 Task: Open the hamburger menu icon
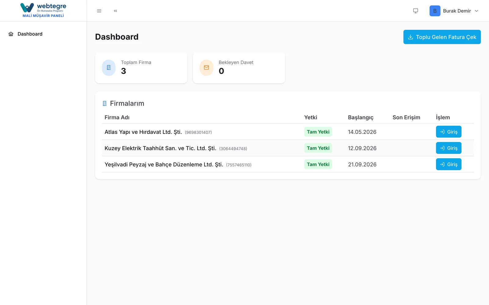click(99, 11)
